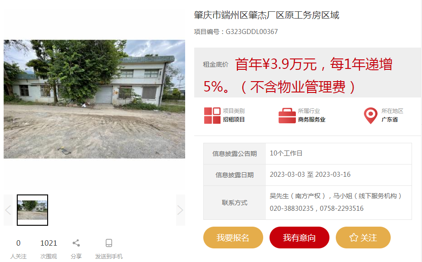This screenshot has height=262, width=422.
Task: Click the 发送到手机 label
Action: click(x=109, y=257)
